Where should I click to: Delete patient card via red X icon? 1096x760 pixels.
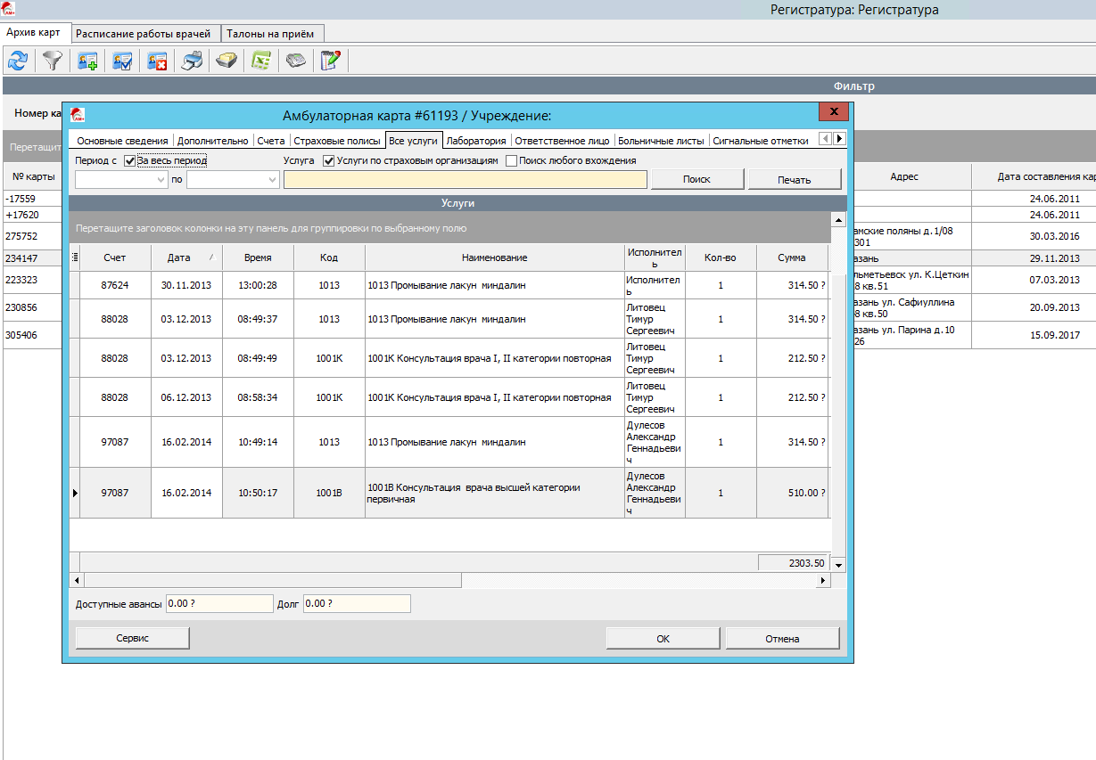157,61
